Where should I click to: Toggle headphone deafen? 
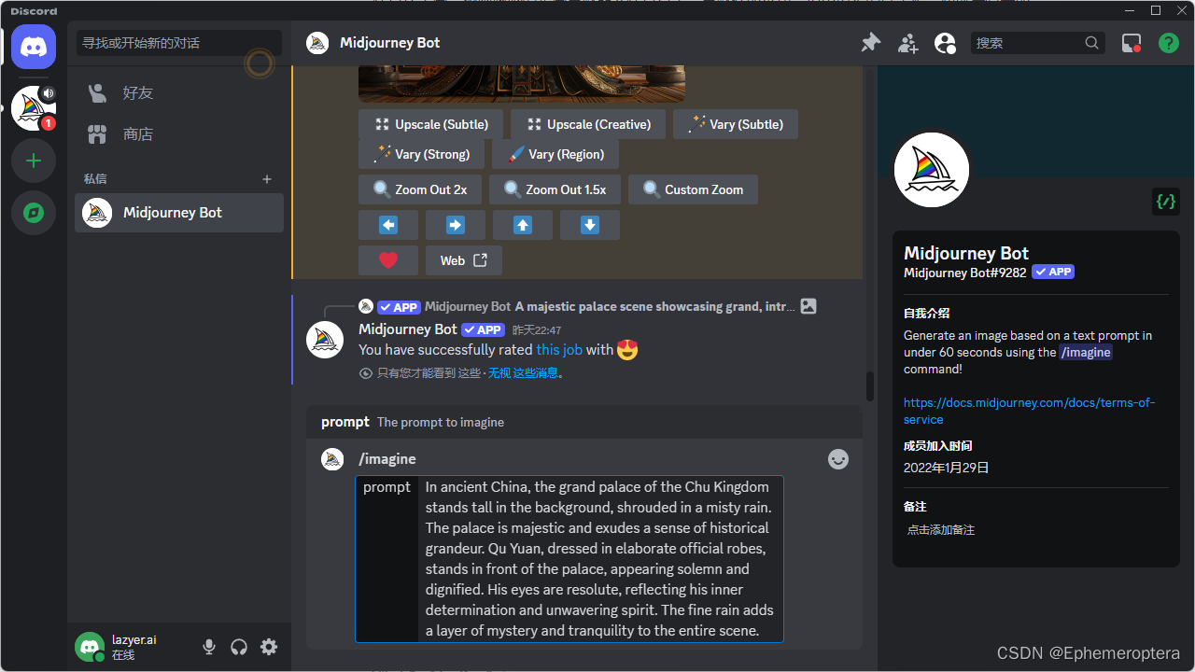pos(239,647)
